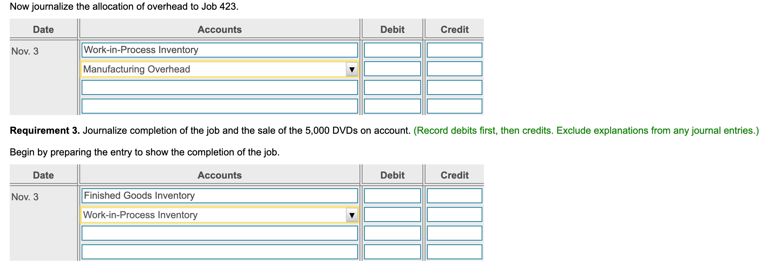Click the 'Date' header of the overhead table
The height and width of the screenshot is (269, 764).
pyautogui.click(x=43, y=30)
